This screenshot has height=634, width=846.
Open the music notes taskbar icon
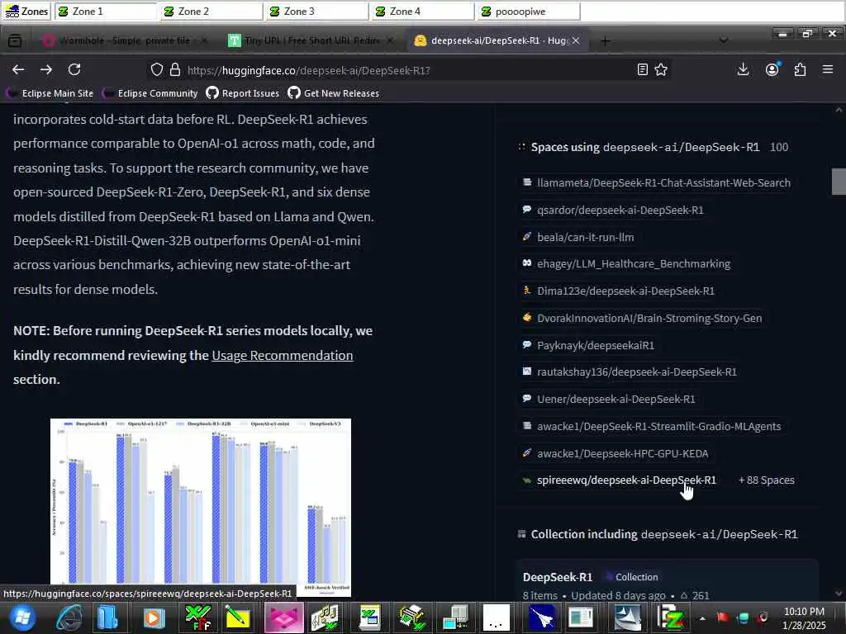(326, 617)
